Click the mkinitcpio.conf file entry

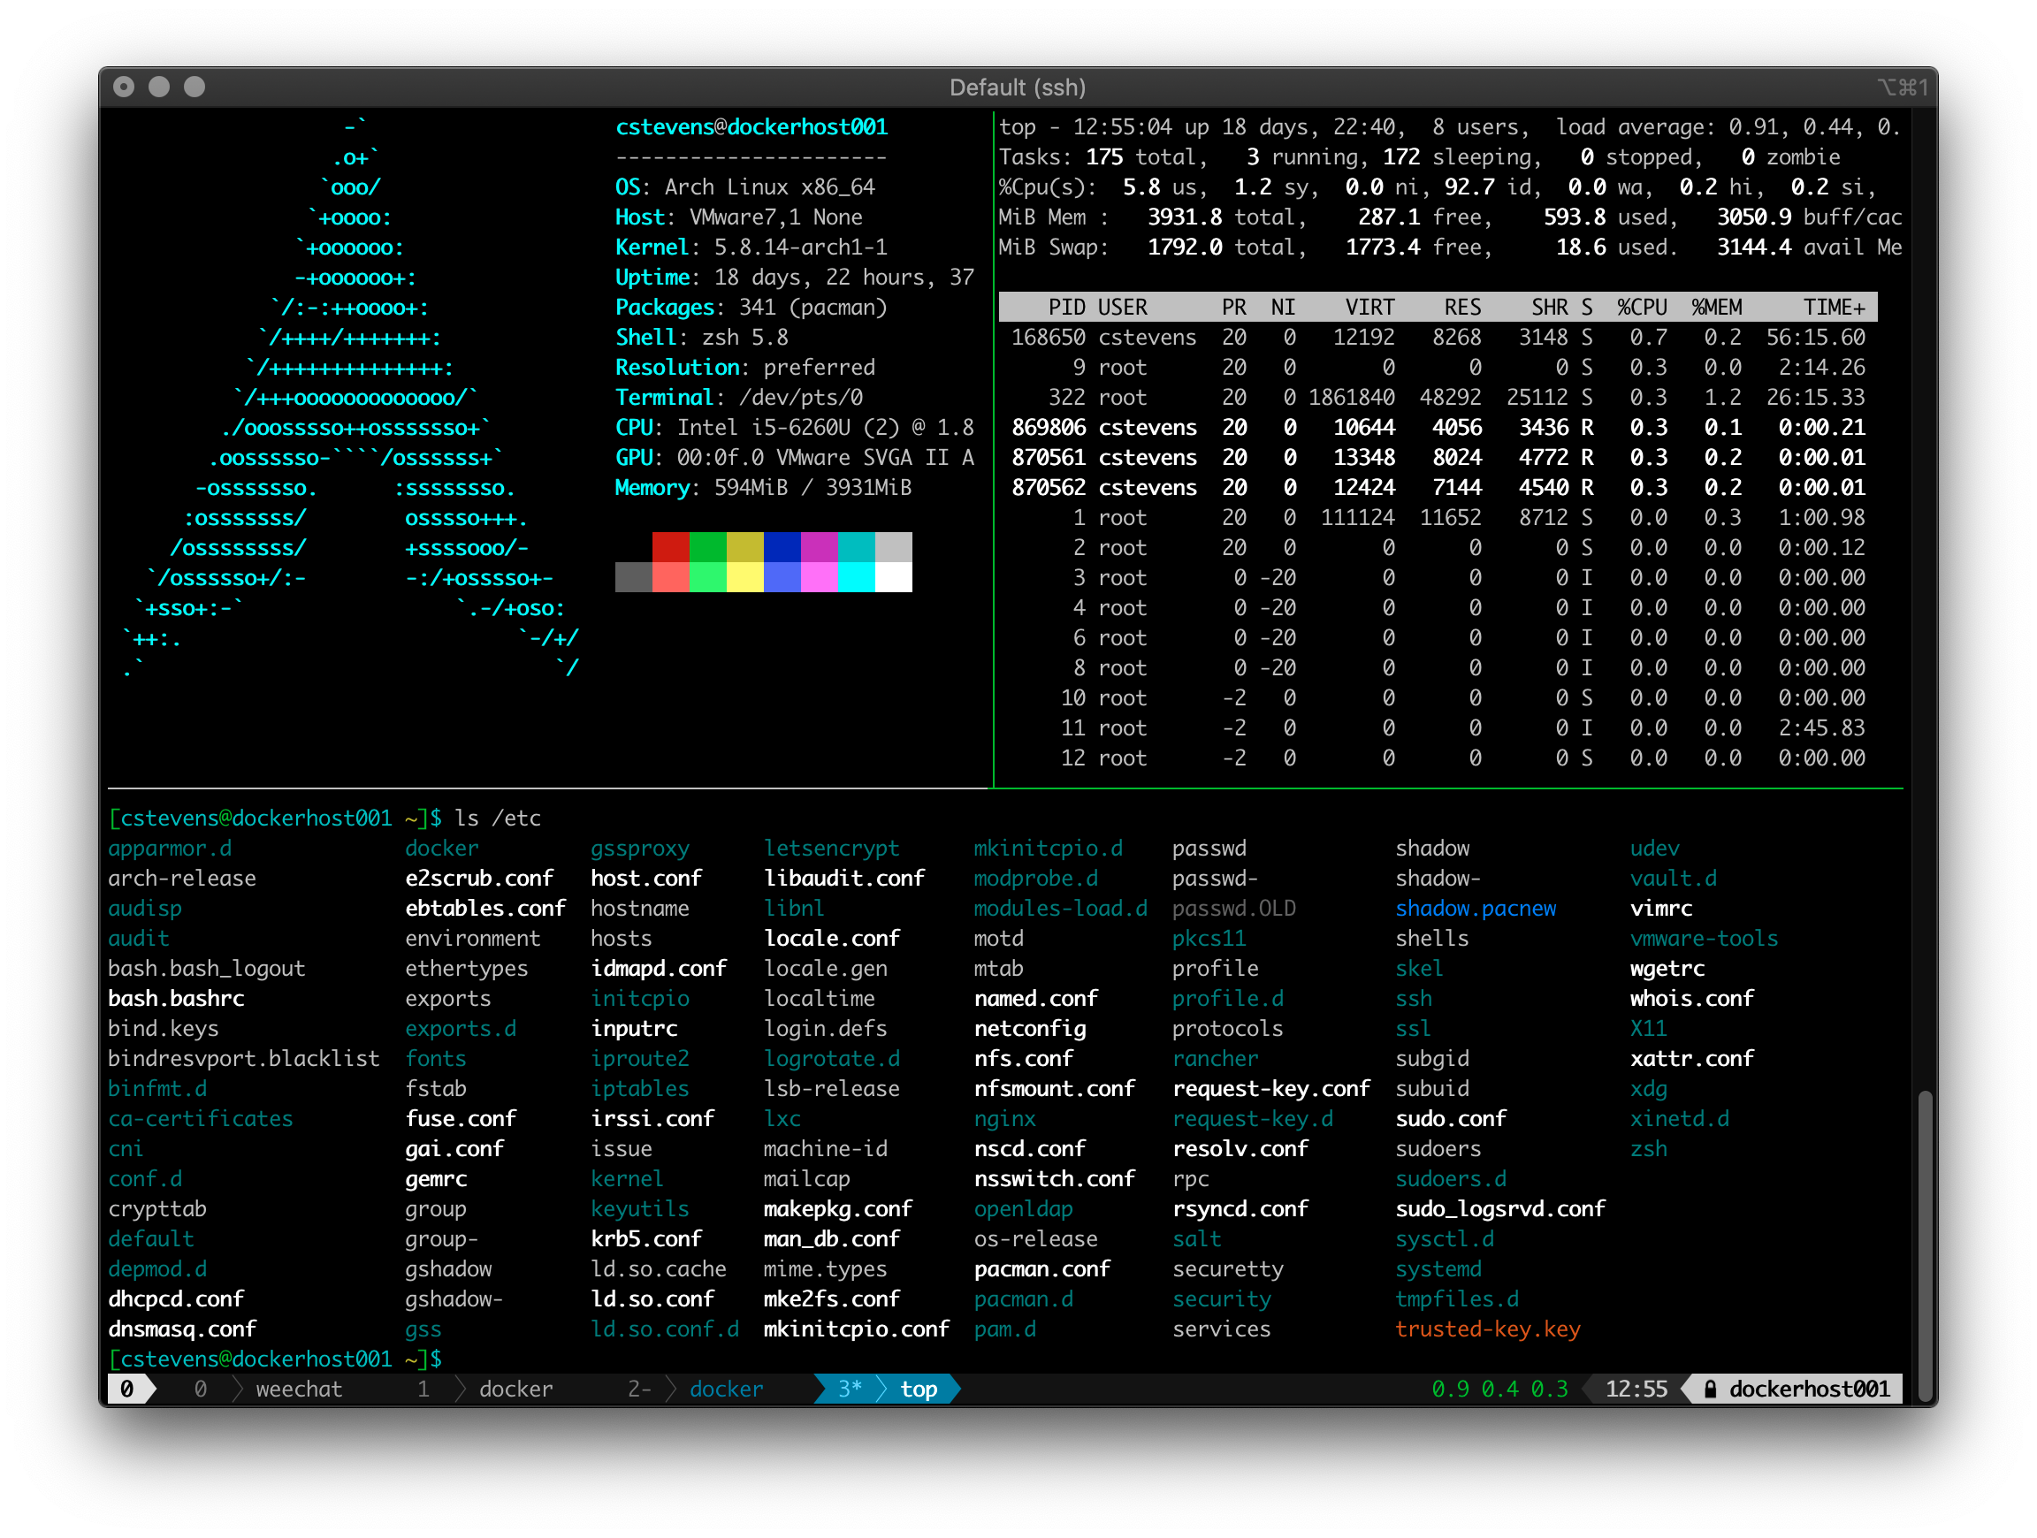coord(856,1329)
